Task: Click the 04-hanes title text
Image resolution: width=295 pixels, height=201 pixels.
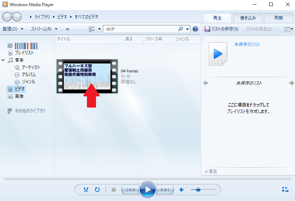Action: pos(129,71)
